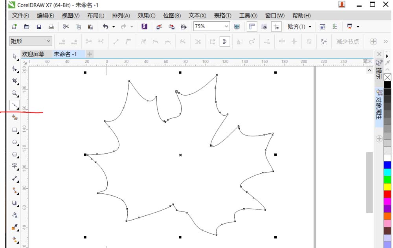Choose the Crop tool
393x248 pixels.
pyautogui.click(x=15, y=81)
